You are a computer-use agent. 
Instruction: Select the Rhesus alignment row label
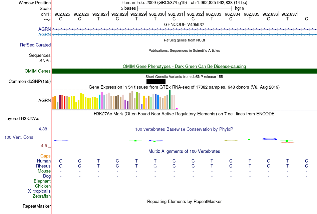[43, 166]
